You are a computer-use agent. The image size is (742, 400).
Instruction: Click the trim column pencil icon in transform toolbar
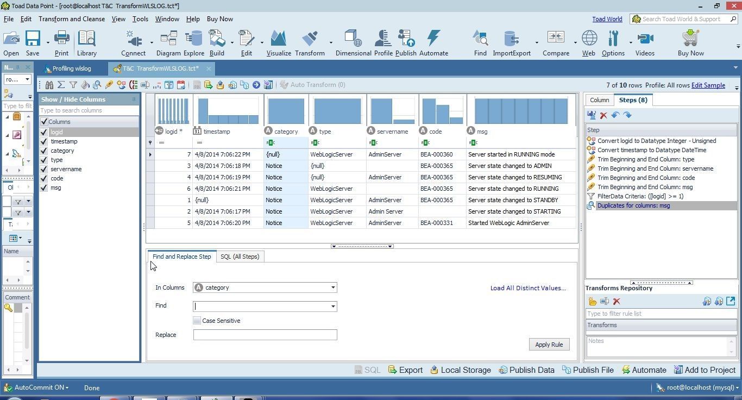[x=109, y=85]
